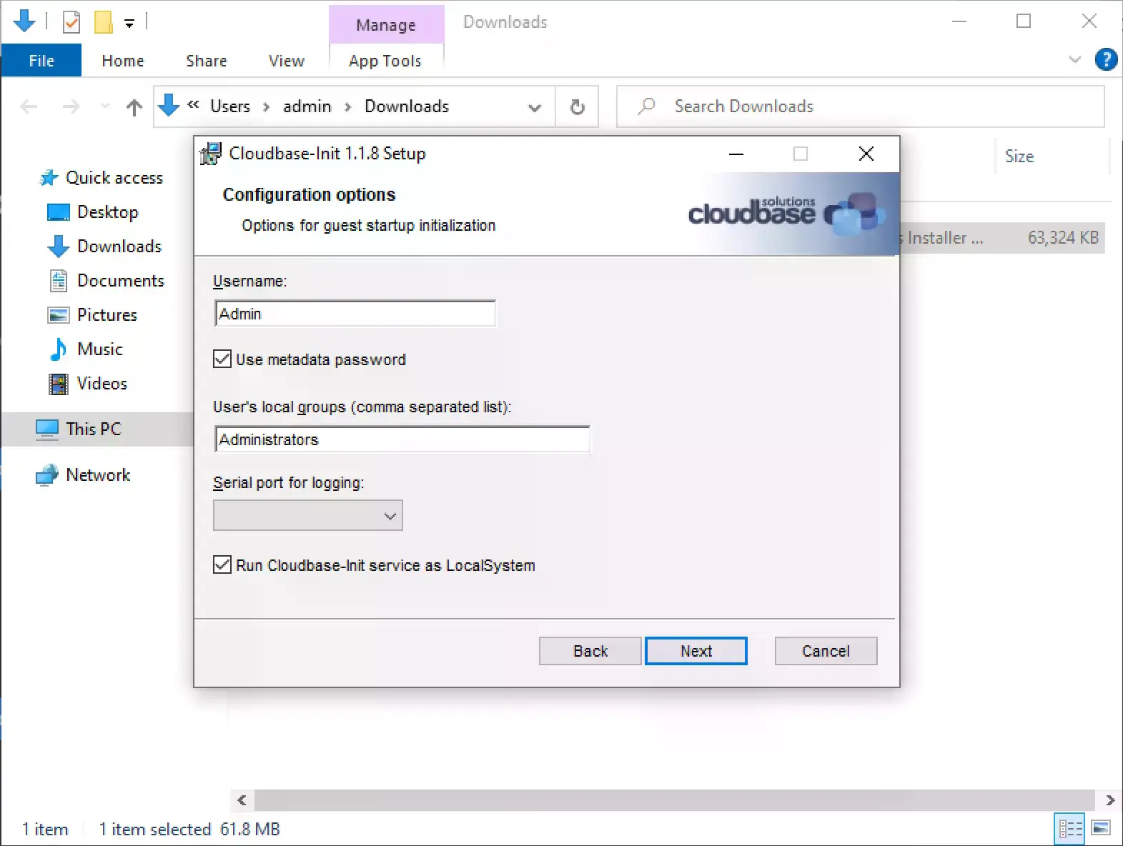Click the Next button in setup
Image resolution: width=1123 pixels, height=846 pixels.
[x=696, y=651]
